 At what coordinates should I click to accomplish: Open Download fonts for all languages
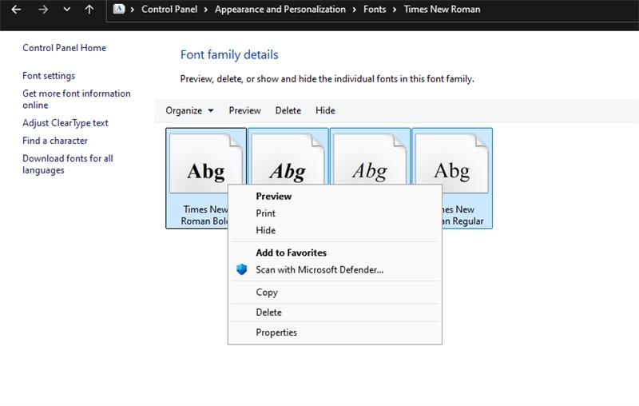[68, 164]
